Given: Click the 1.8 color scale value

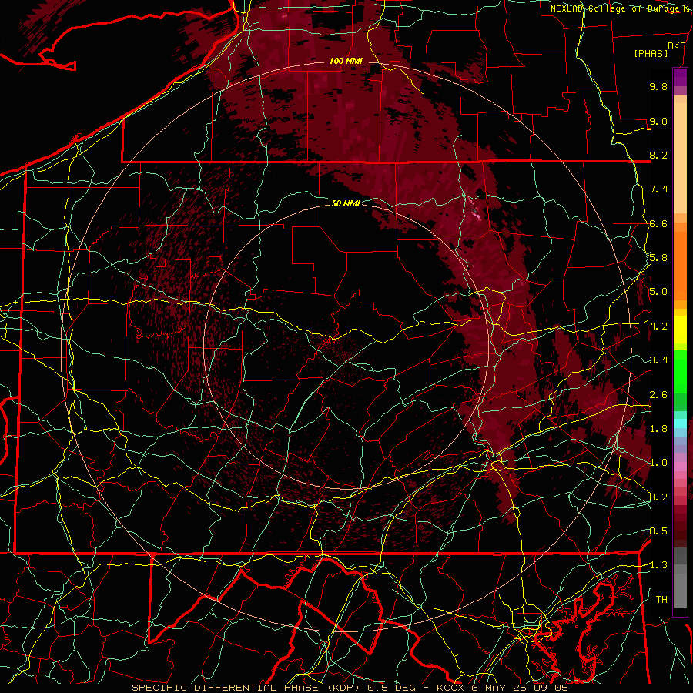Looking at the screenshot, I should click(658, 429).
